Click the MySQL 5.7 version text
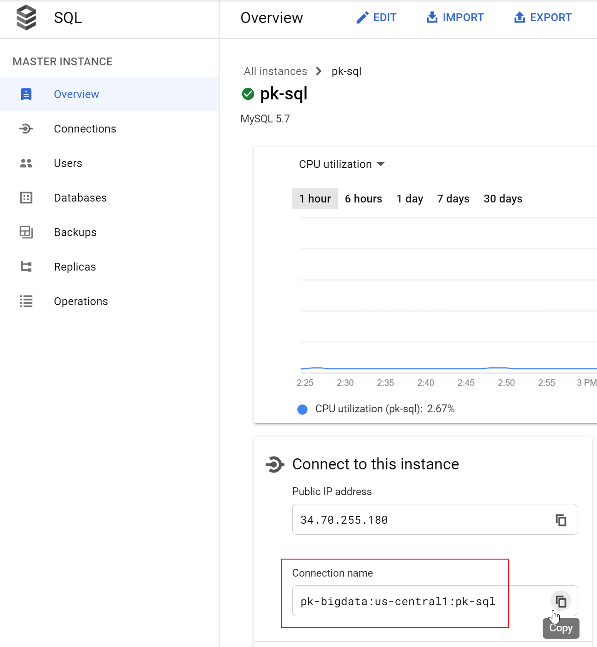The width and height of the screenshot is (597, 647). pyautogui.click(x=265, y=119)
